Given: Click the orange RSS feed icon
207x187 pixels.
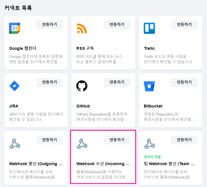Looking at the screenshot, I should 82,28.
